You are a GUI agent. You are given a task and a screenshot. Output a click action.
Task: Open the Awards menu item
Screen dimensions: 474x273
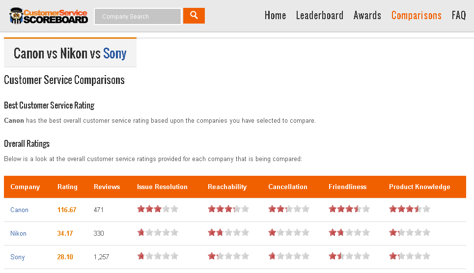(x=367, y=15)
